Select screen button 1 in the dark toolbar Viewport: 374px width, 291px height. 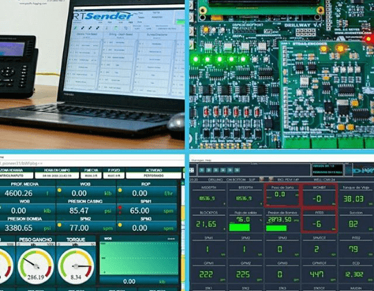click(202, 170)
